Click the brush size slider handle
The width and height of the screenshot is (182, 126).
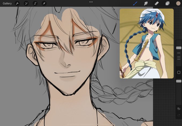click(x=179, y=48)
